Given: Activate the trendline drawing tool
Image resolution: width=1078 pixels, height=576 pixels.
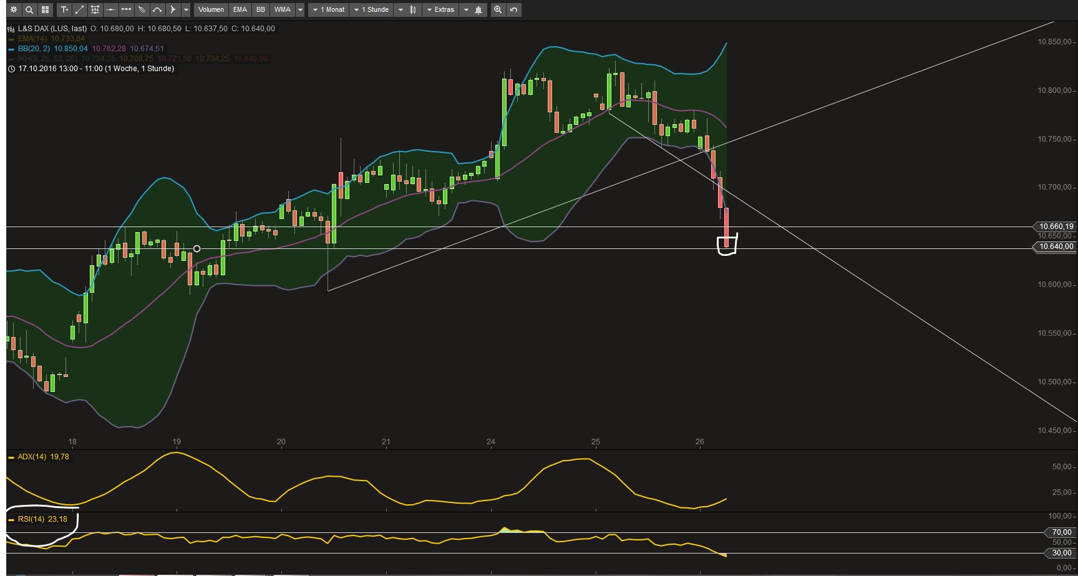Looking at the screenshot, I should click(79, 9).
